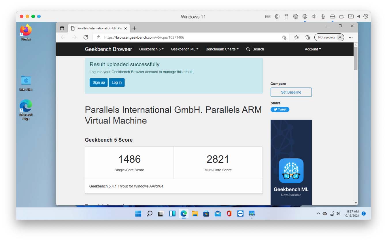The image size is (387, 241).
Task: Open Parallels VM settings gear
Action: point(366,16)
